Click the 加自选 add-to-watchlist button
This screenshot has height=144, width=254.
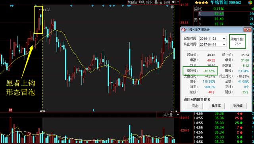click(x=132, y=2)
